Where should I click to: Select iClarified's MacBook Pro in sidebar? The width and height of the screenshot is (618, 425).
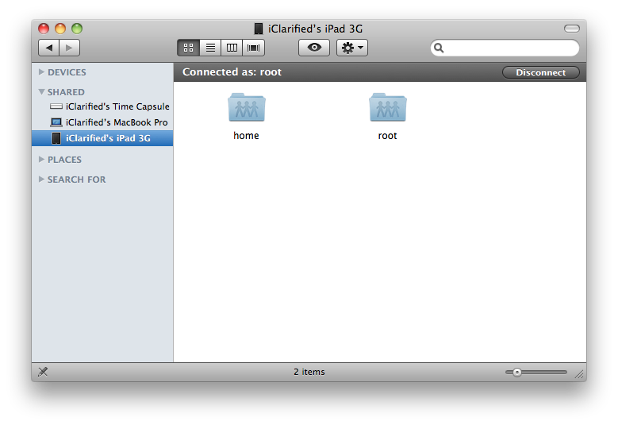point(102,122)
